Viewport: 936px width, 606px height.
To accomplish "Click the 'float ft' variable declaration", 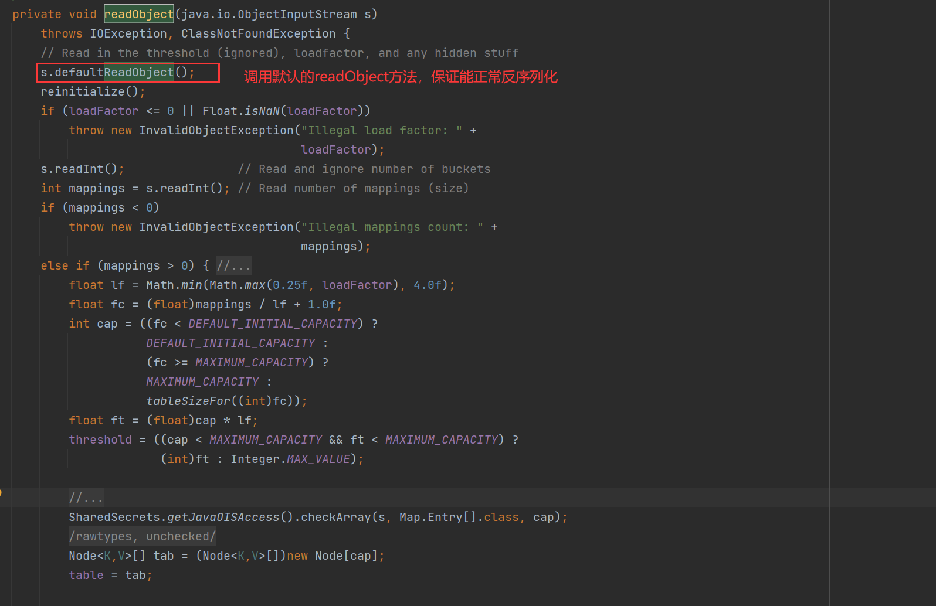I will point(97,420).
